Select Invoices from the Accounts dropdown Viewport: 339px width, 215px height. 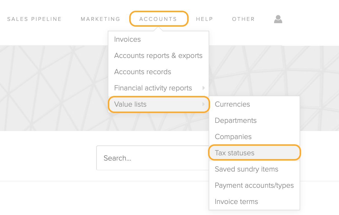(x=158, y=39)
